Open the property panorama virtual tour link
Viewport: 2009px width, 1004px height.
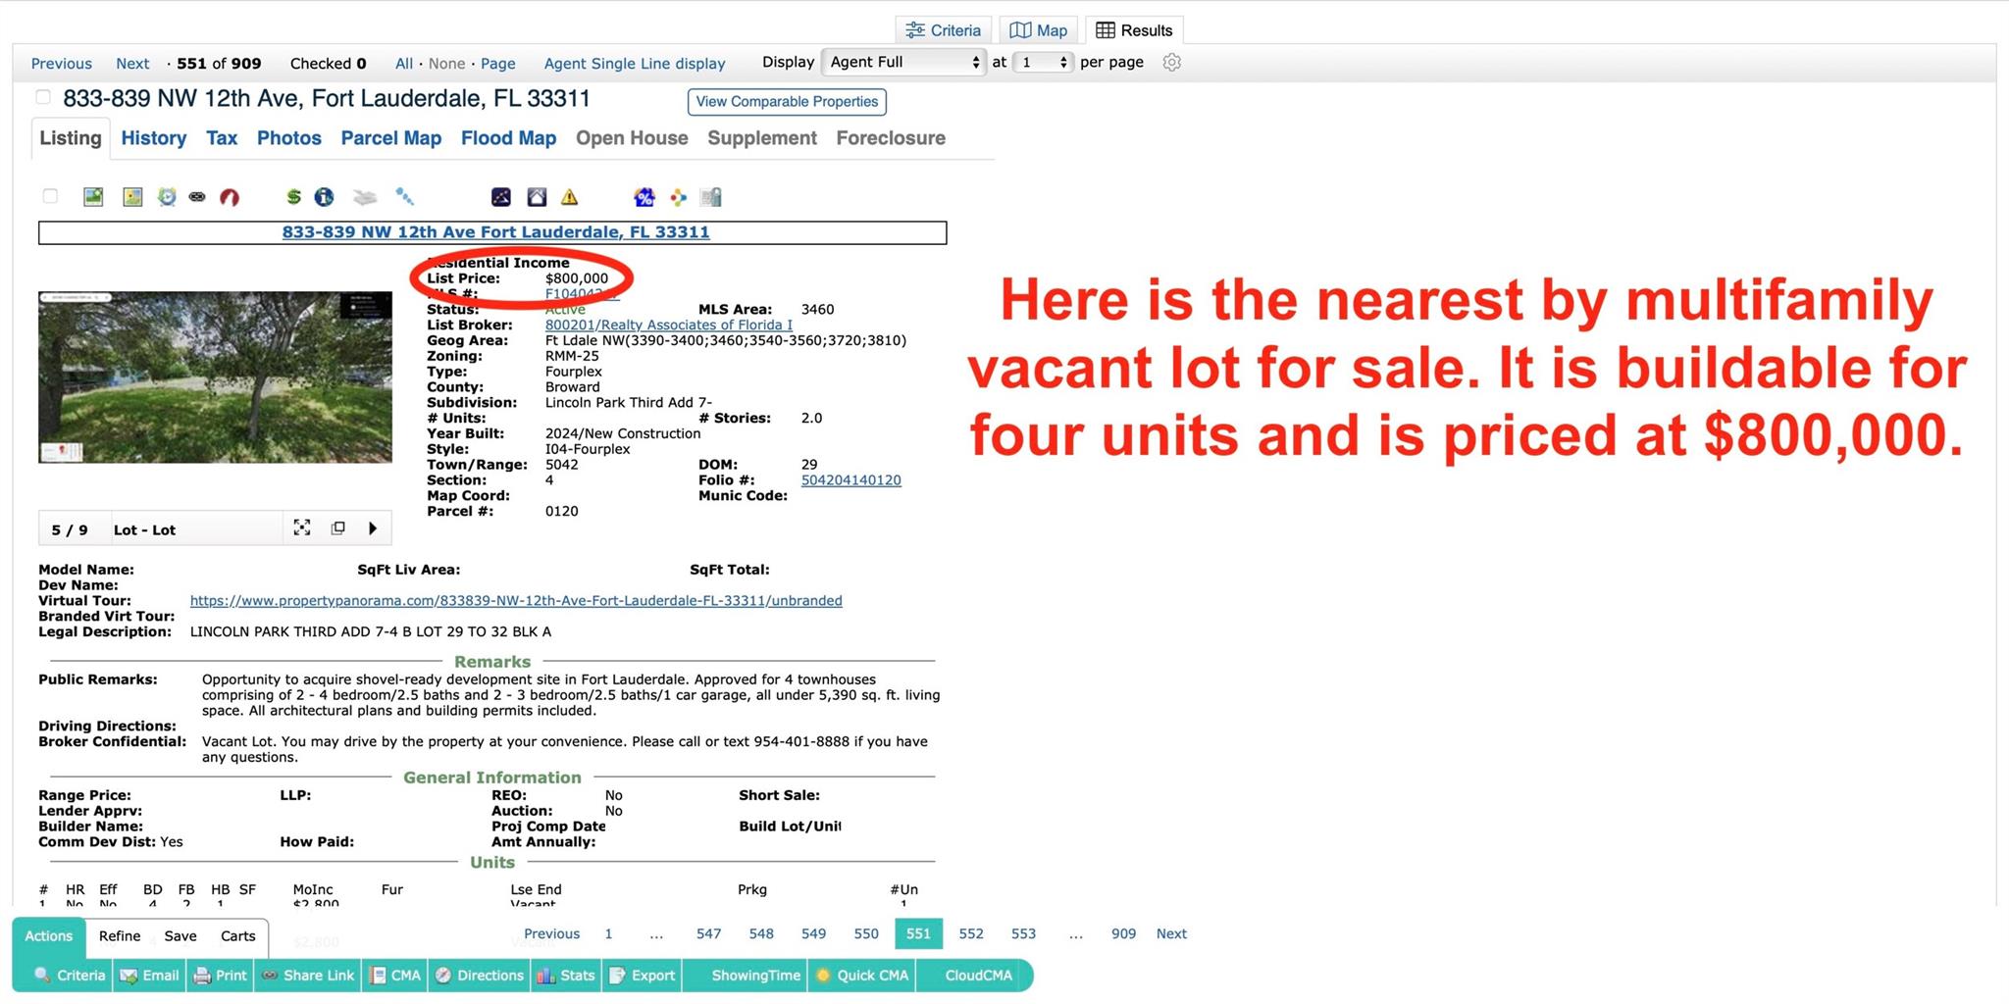(516, 601)
